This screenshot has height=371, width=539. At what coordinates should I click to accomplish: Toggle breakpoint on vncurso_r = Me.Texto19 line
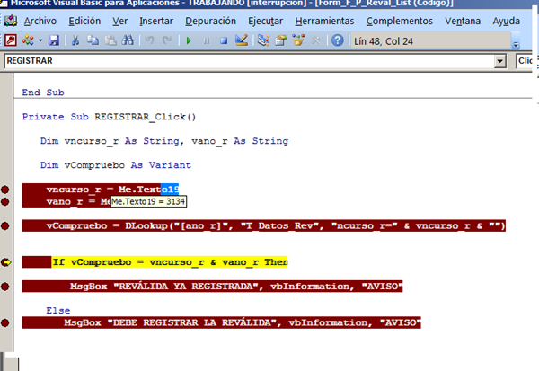click(x=5, y=190)
